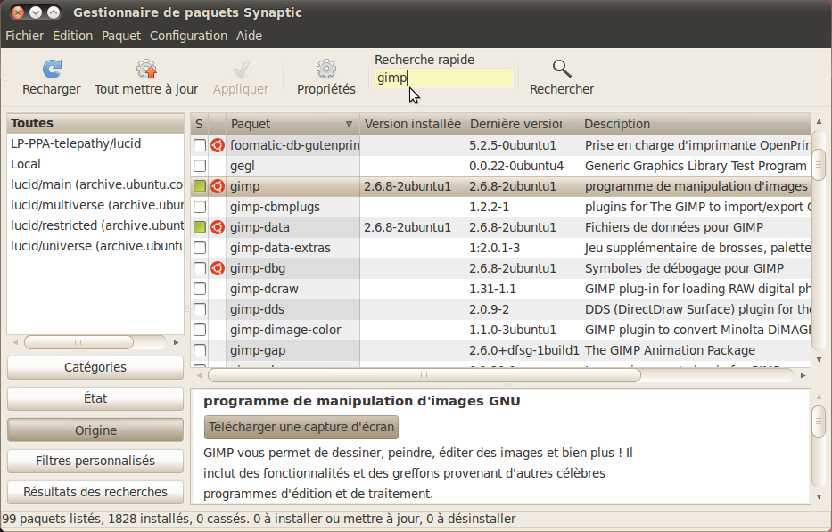Click the status bar package count text

tap(259, 519)
